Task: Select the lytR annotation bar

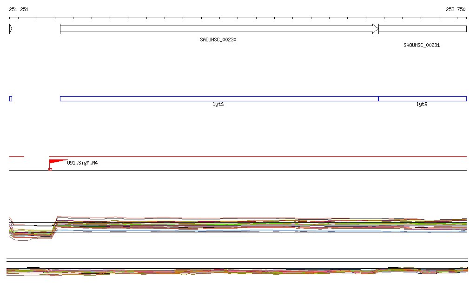Action: tap(422, 99)
